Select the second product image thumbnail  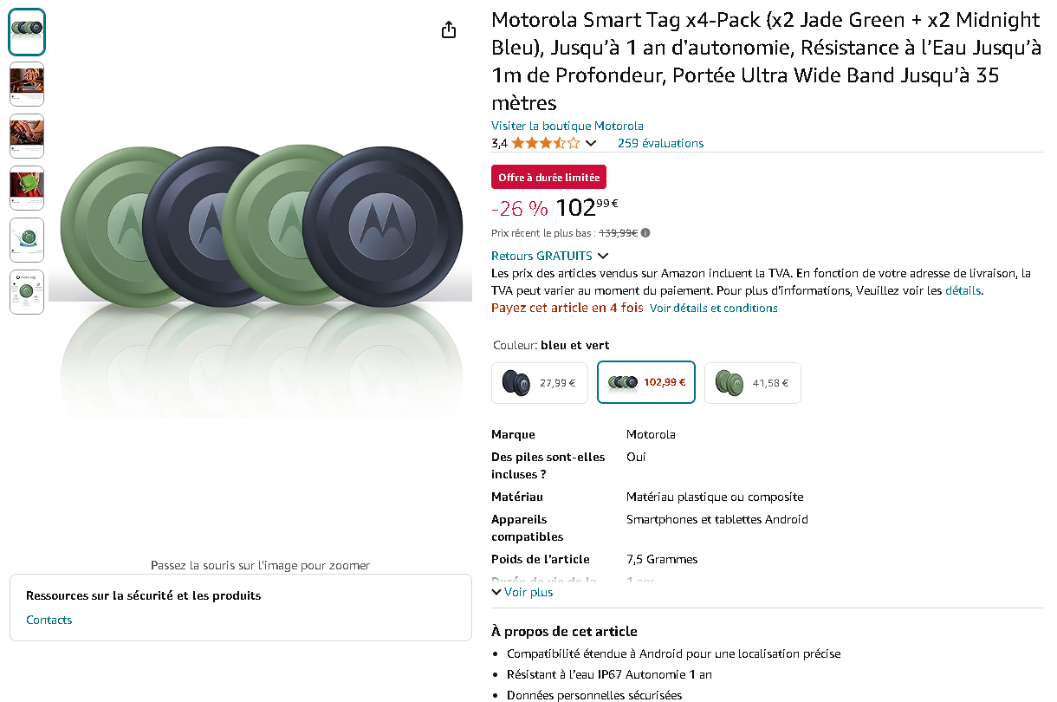click(x=27, y=84)
